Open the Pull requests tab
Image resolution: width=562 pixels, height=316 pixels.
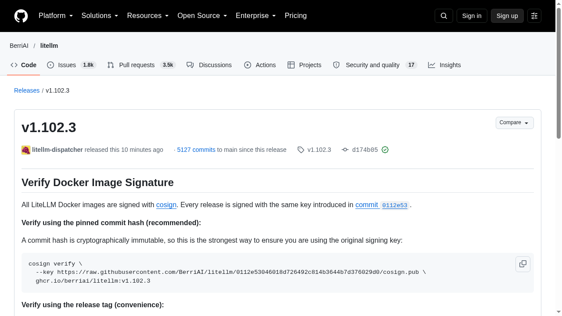141,65
